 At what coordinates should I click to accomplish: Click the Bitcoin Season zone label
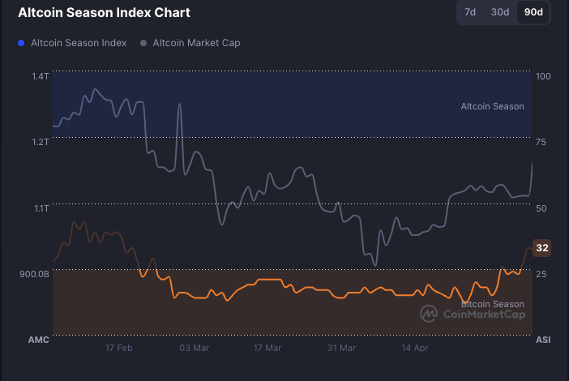pos(493,304)
